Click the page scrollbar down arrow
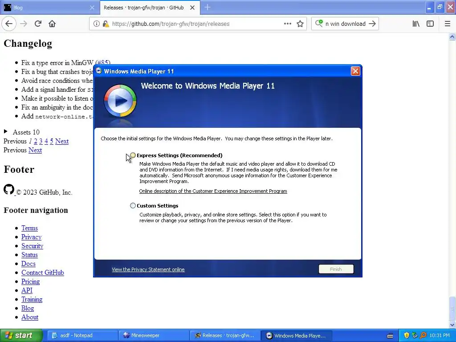 tap(452, 325)
